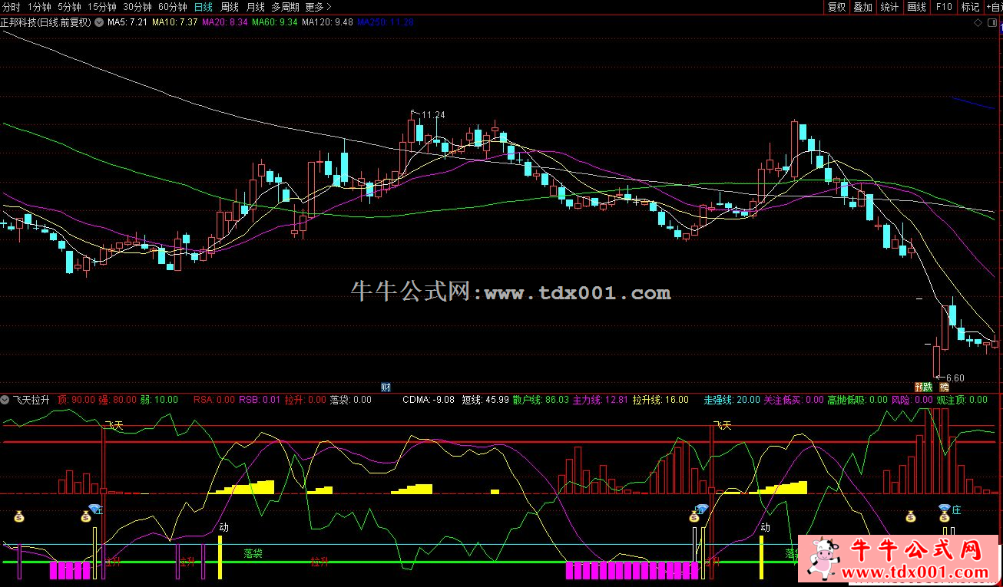Image resolution: width=1003 pixels, height=587 pixels.
Task: Open the 统计 statistics button
Action: (890, 7)
